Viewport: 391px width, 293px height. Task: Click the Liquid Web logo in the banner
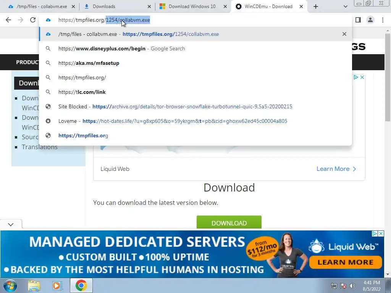click(343, 246)
